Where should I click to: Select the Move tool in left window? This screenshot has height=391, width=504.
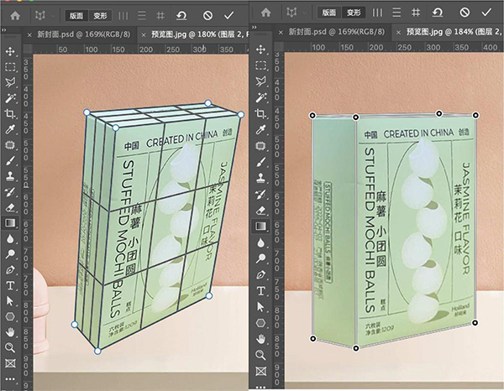click(10, 51)
